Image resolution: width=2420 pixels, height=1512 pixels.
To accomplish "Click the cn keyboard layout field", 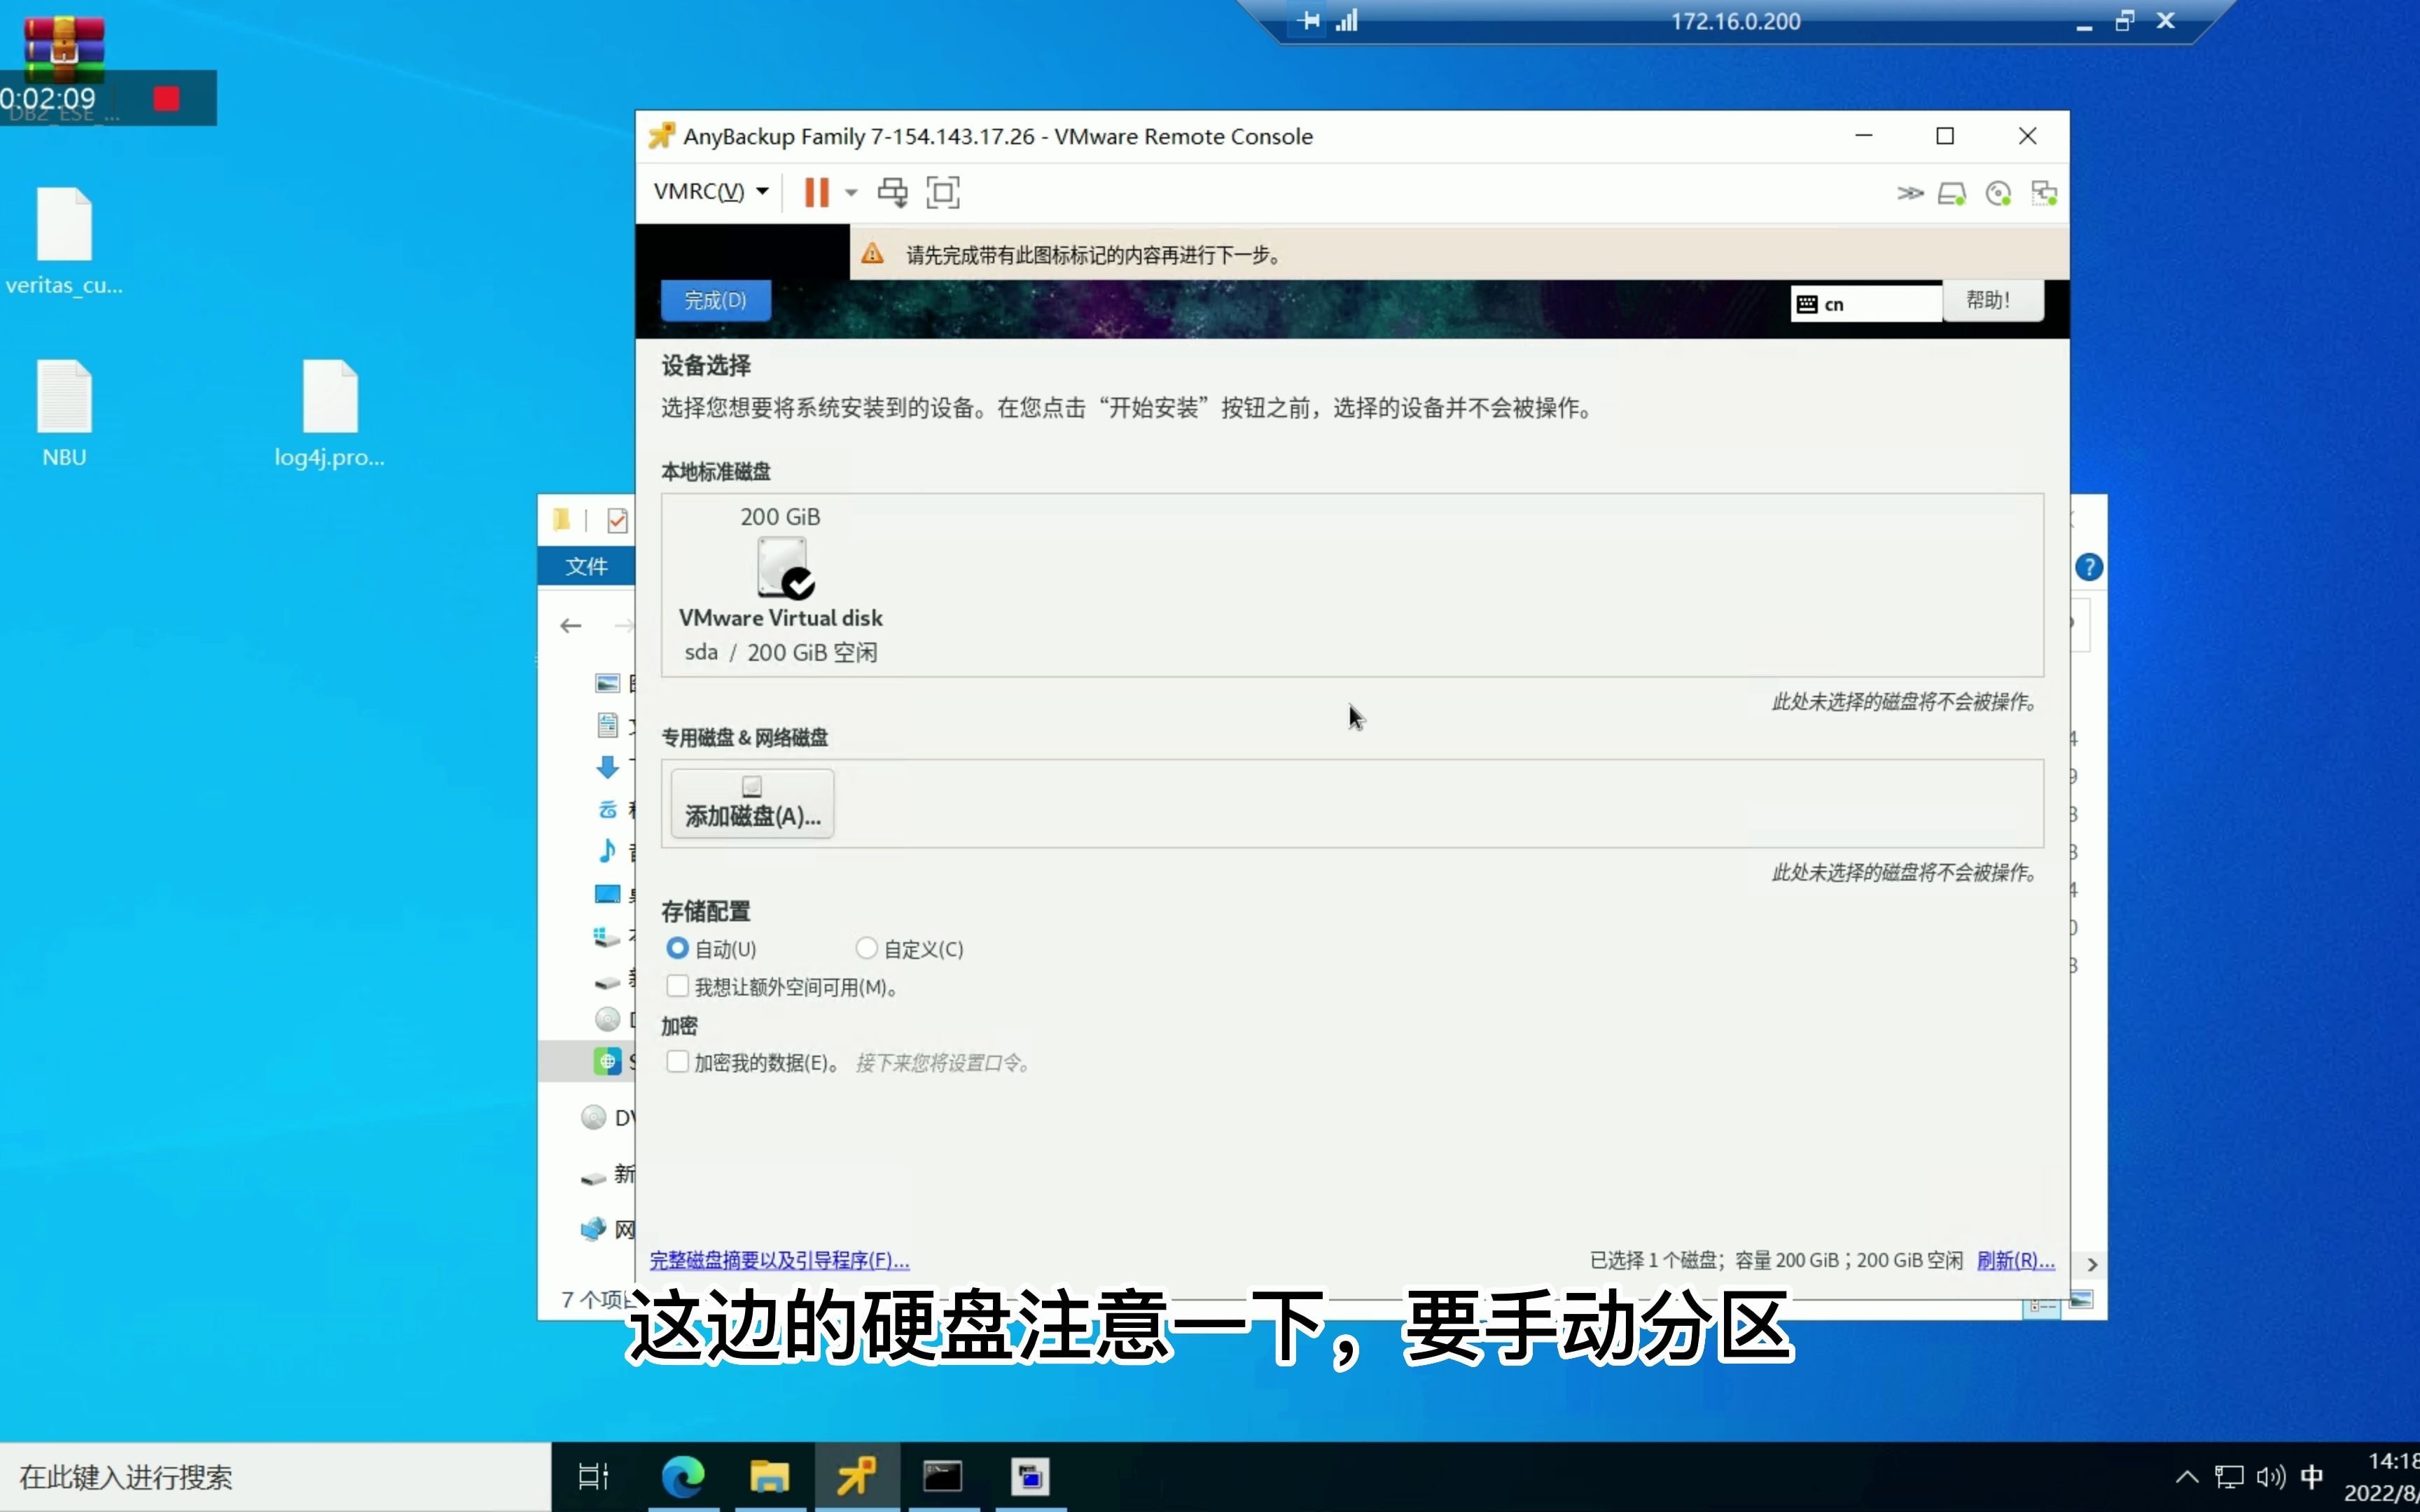I will 1866,304.
